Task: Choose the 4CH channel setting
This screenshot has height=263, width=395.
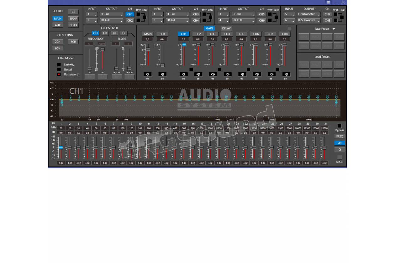Action: [73, 42]
